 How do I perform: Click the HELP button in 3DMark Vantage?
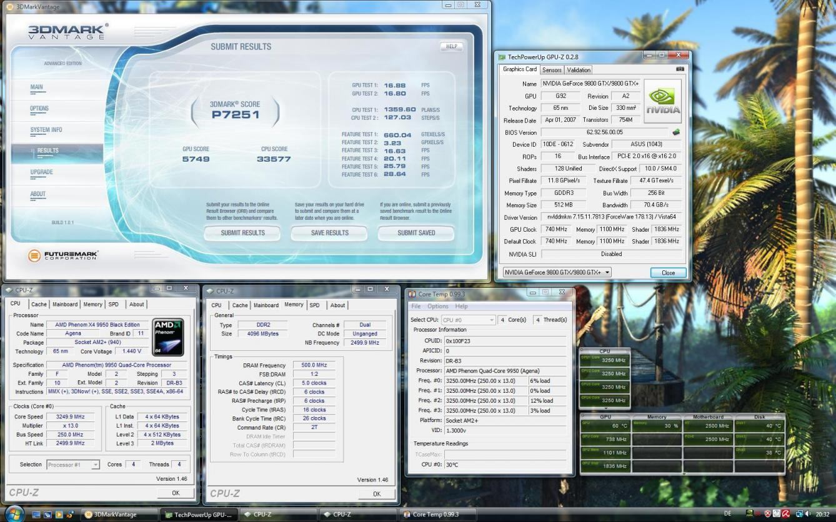click(x=451, y=46)
